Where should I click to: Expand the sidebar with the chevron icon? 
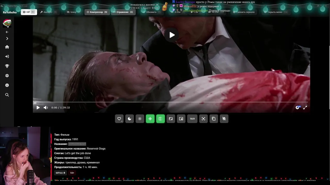pyautogui.click(x=7, y=39)
